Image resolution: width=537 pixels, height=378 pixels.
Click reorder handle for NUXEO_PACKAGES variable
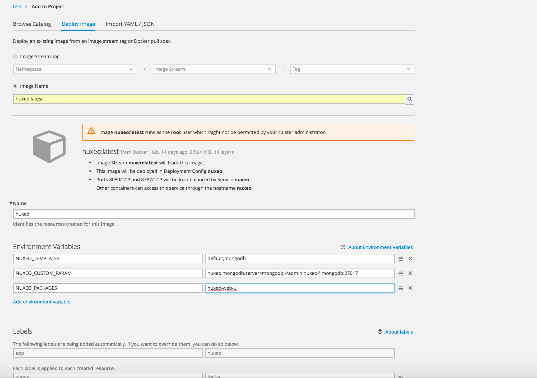coord(401,288)
